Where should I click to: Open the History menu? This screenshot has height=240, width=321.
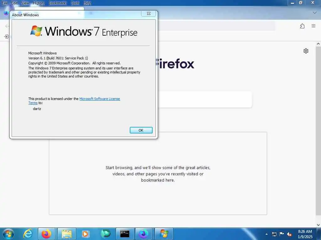click(39, 3)
